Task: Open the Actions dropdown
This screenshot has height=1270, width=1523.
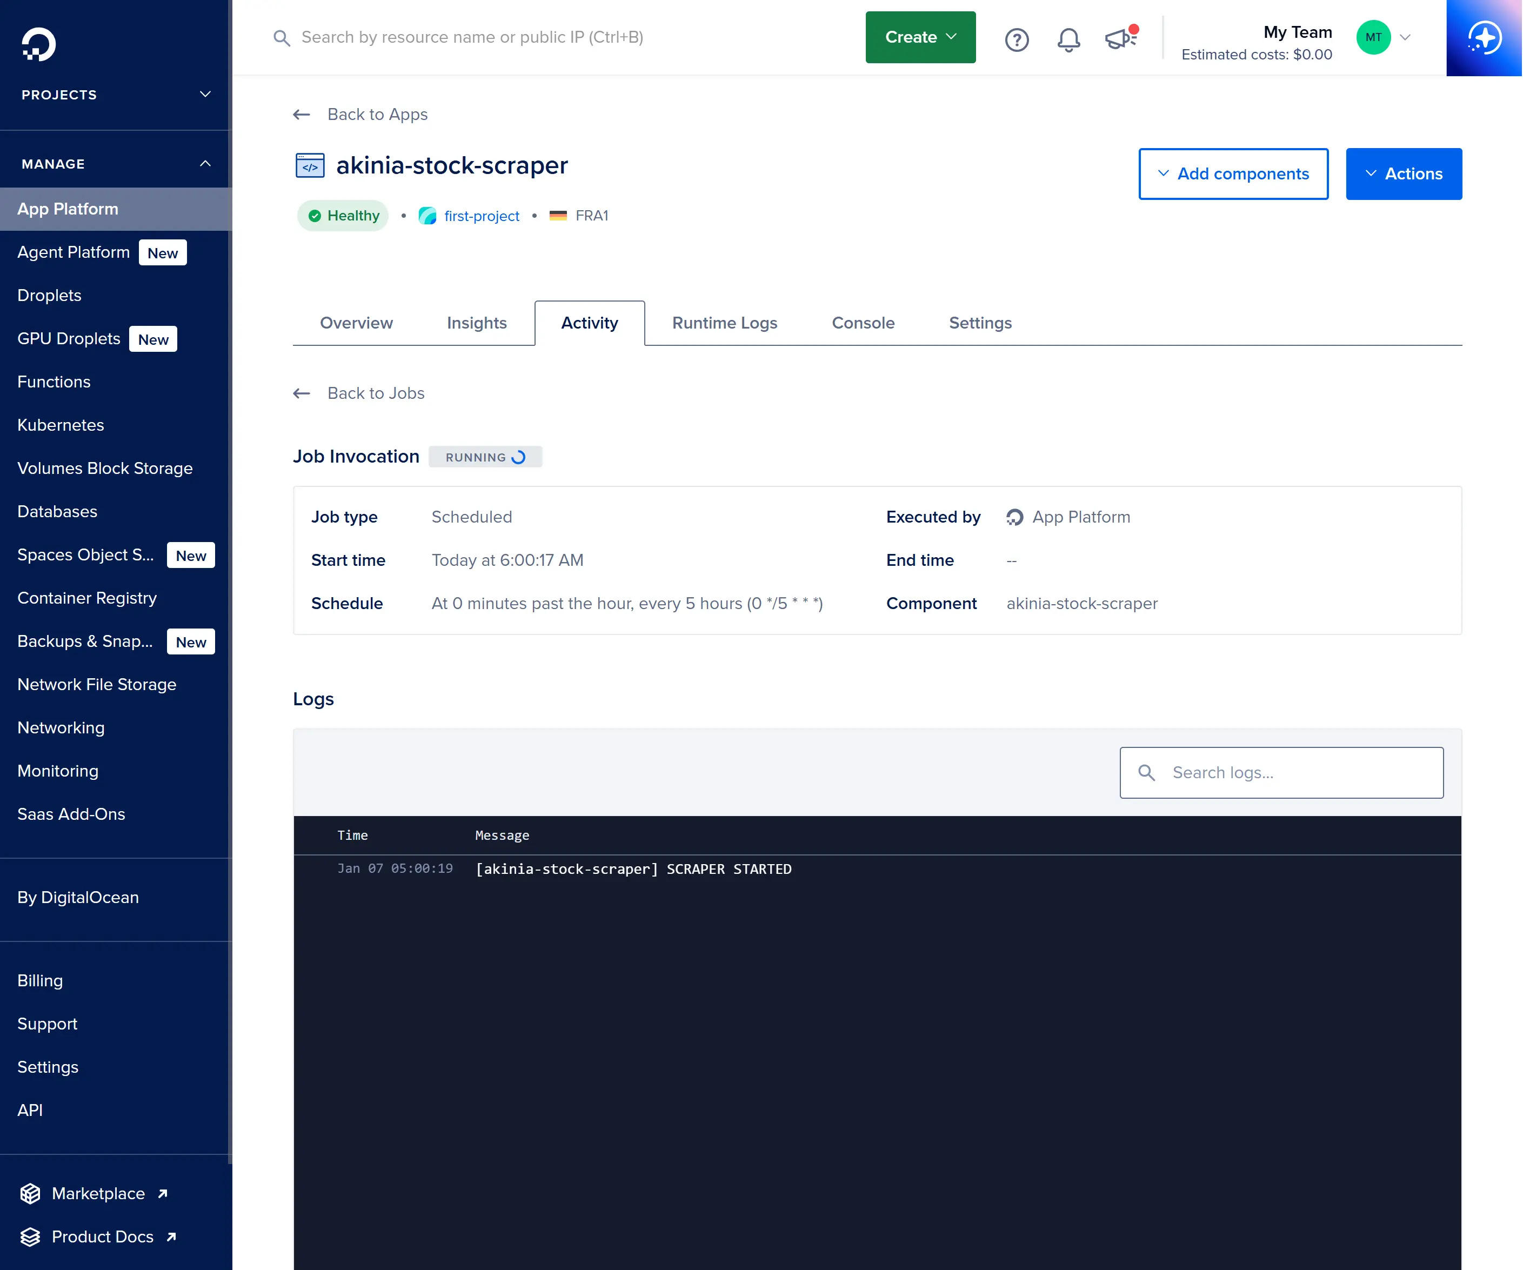Action: tap(1404, 174)
